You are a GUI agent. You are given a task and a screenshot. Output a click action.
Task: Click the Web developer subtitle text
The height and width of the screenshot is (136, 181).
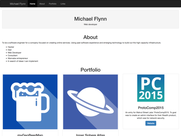coord(90,24)
